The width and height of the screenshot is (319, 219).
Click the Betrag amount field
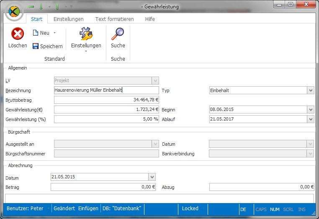pos(103,187)
